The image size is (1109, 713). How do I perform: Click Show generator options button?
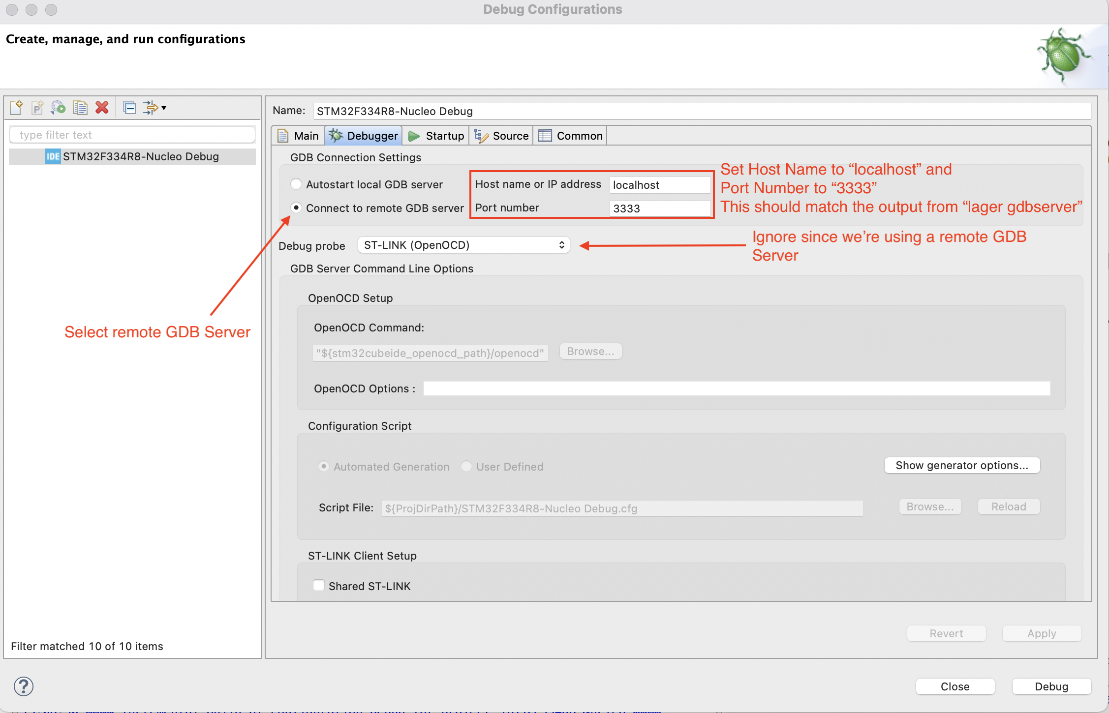click(x=962, y=465)
